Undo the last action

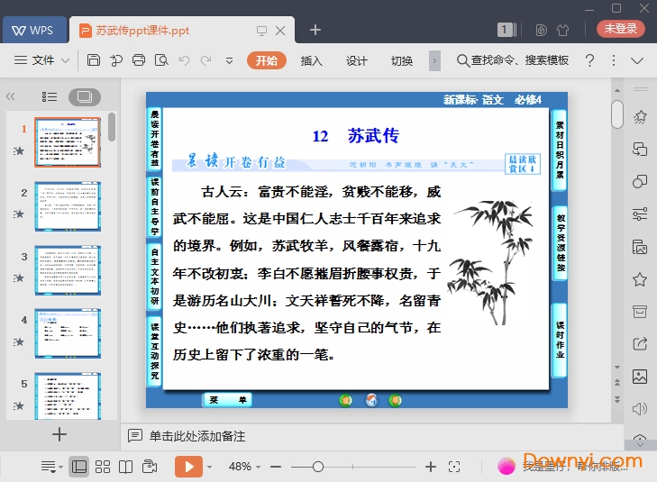point(184,60)
